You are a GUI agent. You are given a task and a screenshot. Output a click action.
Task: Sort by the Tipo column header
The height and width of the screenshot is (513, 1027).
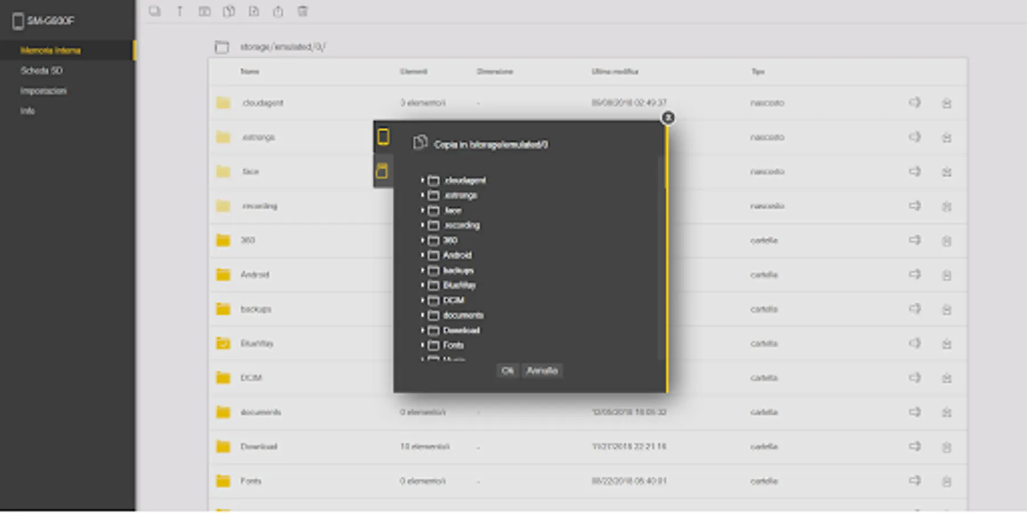tap(758, 71)
